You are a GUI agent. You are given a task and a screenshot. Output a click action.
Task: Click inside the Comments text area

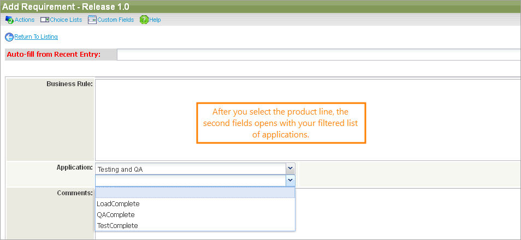tap(407, 213)
